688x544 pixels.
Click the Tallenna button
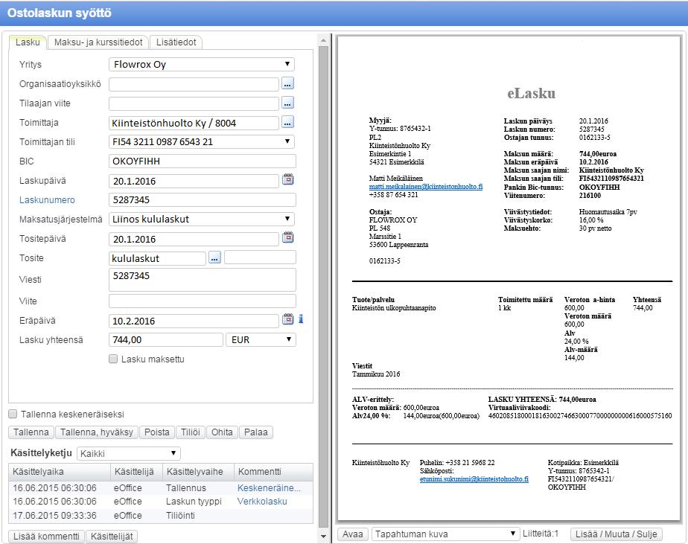coord(31,432)
